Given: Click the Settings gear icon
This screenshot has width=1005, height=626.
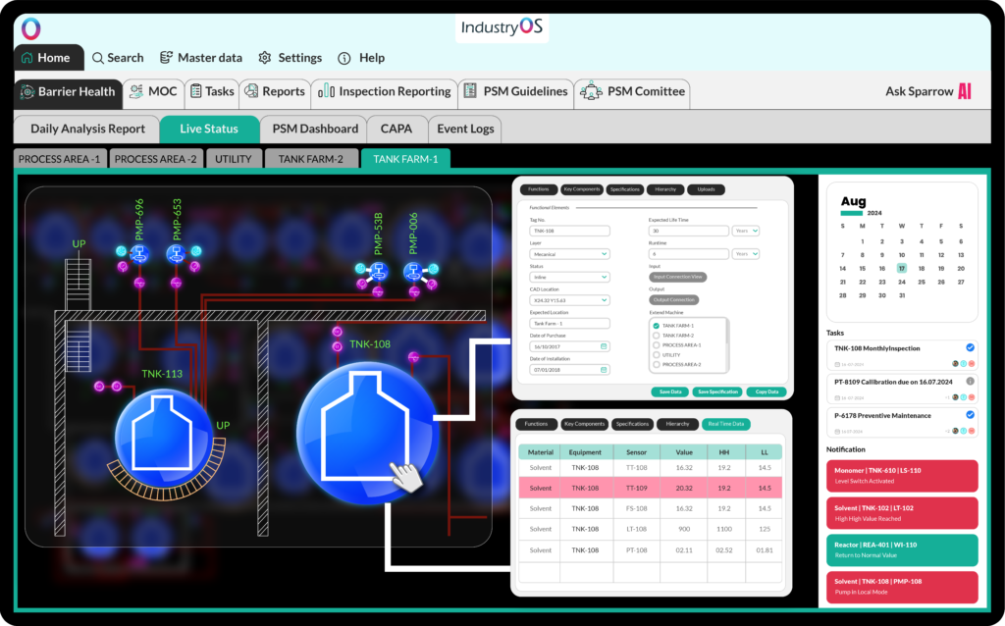Looking at the screenshot, I should click(264, 58).
